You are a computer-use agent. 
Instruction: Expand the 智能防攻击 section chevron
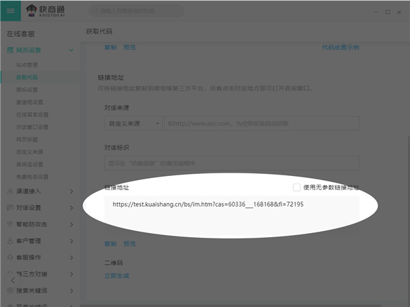[x=71, y=224]
